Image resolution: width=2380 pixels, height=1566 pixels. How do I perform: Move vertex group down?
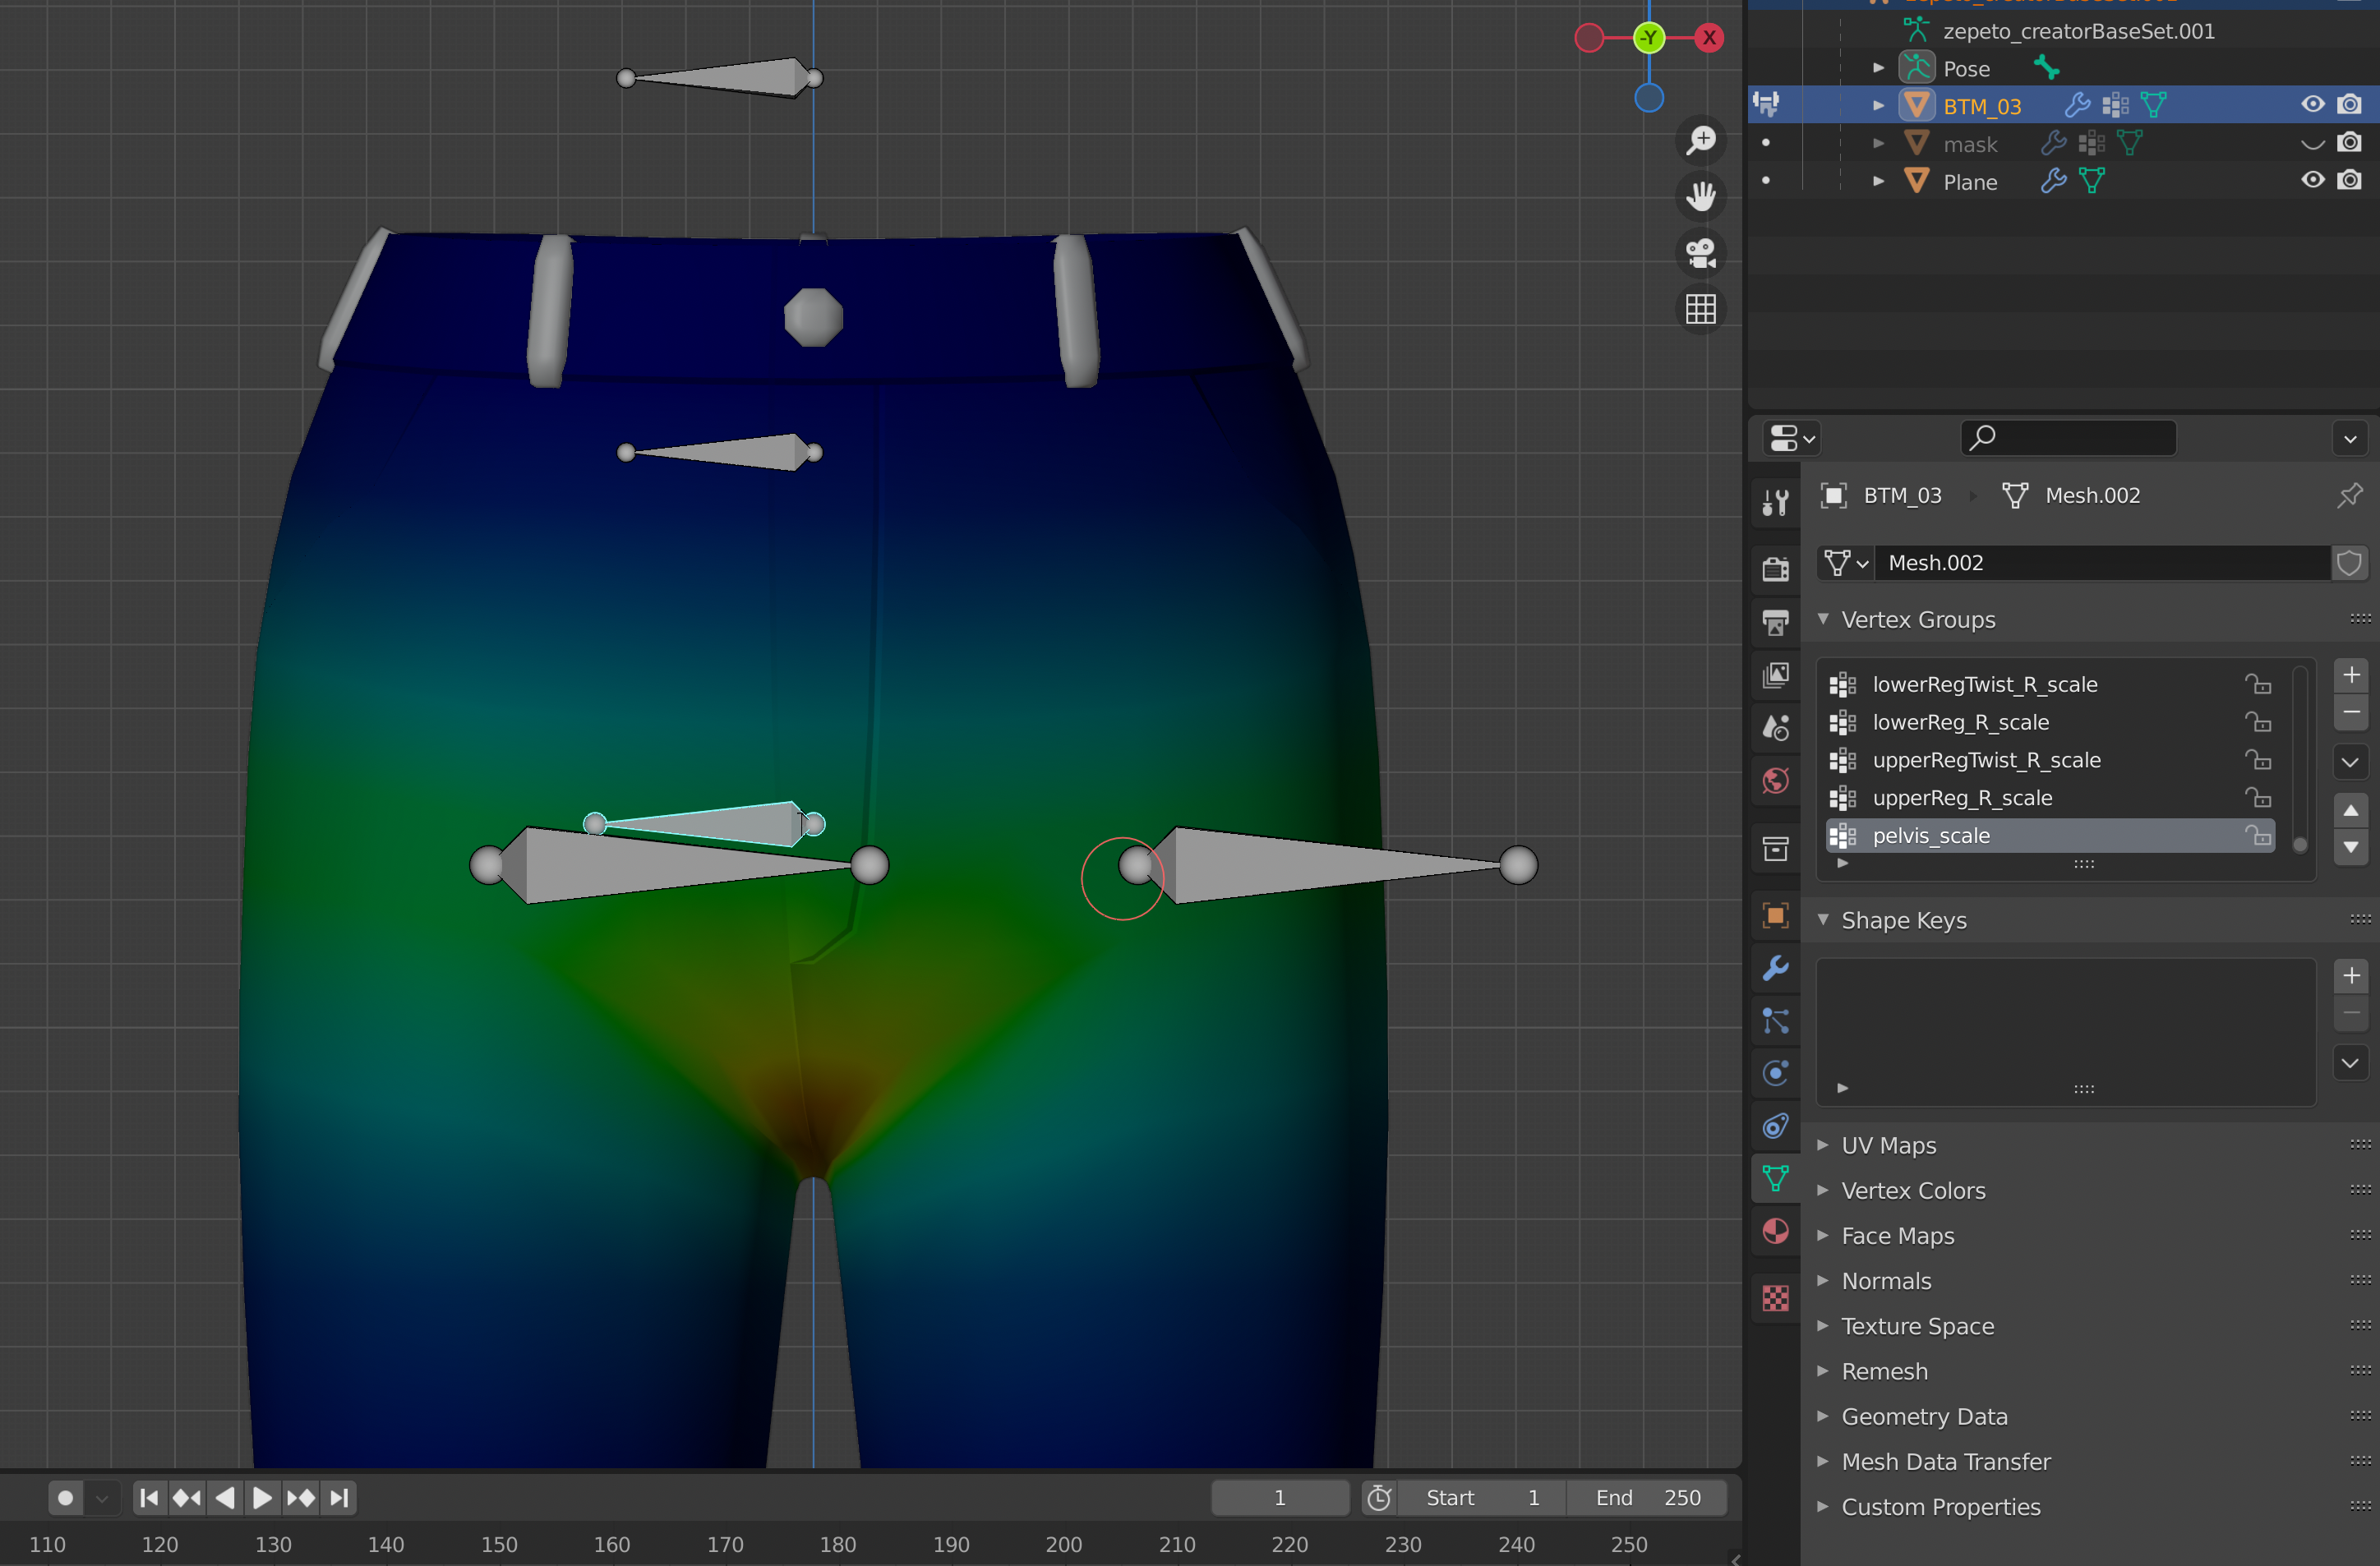coord(2351,847)
